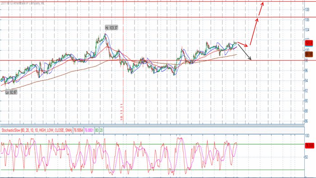Select the red 76.5554 stochastic value box
The height and width of the screenshot is (178, 316).
click(78, 131)
